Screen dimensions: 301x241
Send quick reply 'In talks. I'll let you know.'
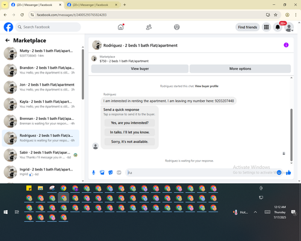[x=129, y=132]
